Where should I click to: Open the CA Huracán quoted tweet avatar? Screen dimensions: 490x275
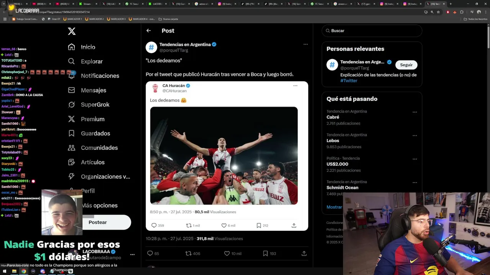(155, 88)
